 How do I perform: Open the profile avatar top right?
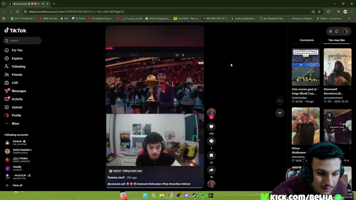[x=345, y=31]
